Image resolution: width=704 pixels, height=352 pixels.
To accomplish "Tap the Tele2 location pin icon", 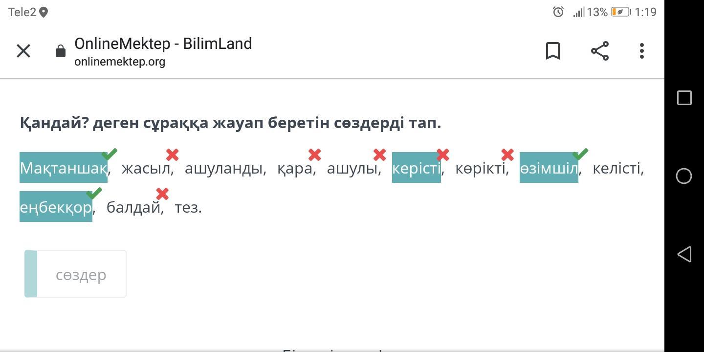I will (x=44, y=12).
